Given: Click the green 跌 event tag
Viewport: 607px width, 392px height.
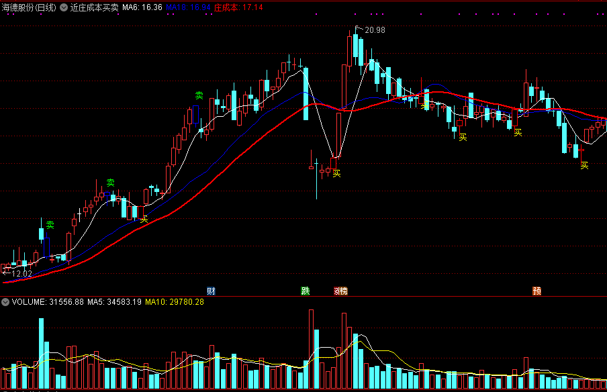Looking at the screenshot, I should (306, 291).
